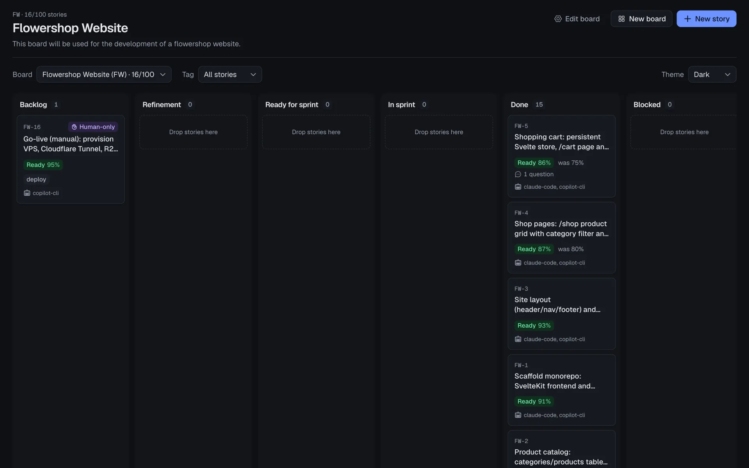Click the board description text
749x468 pixels.
pos(126,44)
